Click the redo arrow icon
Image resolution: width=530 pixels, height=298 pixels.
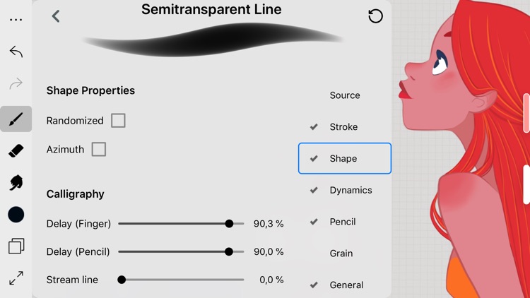point(16,83)
